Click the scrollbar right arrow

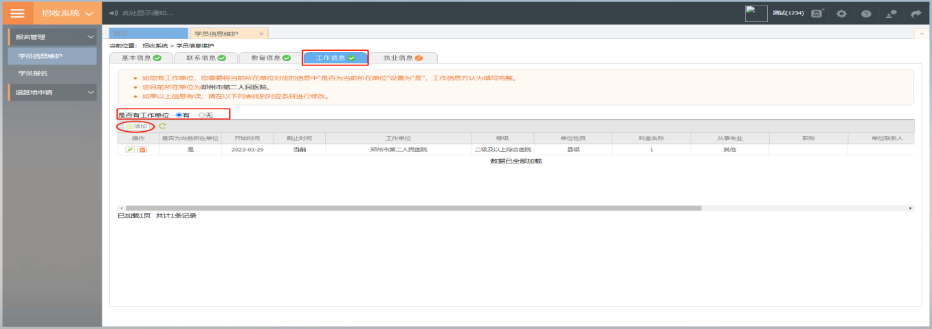[911, 207]
